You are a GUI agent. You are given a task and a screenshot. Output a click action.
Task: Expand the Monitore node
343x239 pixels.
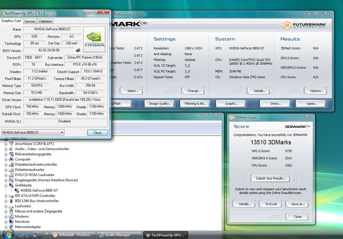pos(6,222)
